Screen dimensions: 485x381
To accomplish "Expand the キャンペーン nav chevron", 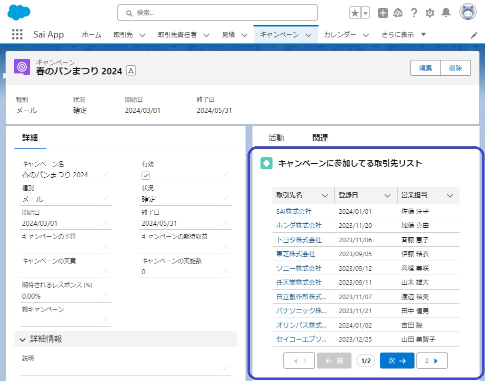I will pyautogui.click(x=308, y=35).
